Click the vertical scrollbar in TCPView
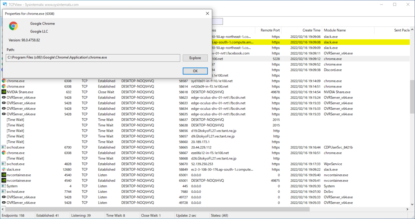 coord(412,97)
